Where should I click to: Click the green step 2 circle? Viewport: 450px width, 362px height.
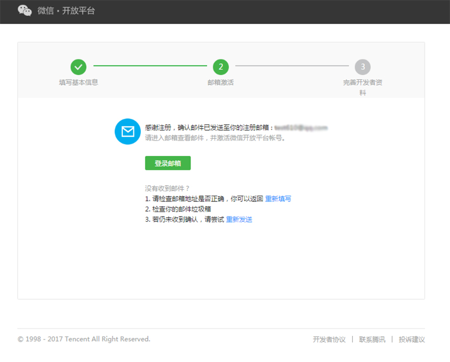coord(221,66)
